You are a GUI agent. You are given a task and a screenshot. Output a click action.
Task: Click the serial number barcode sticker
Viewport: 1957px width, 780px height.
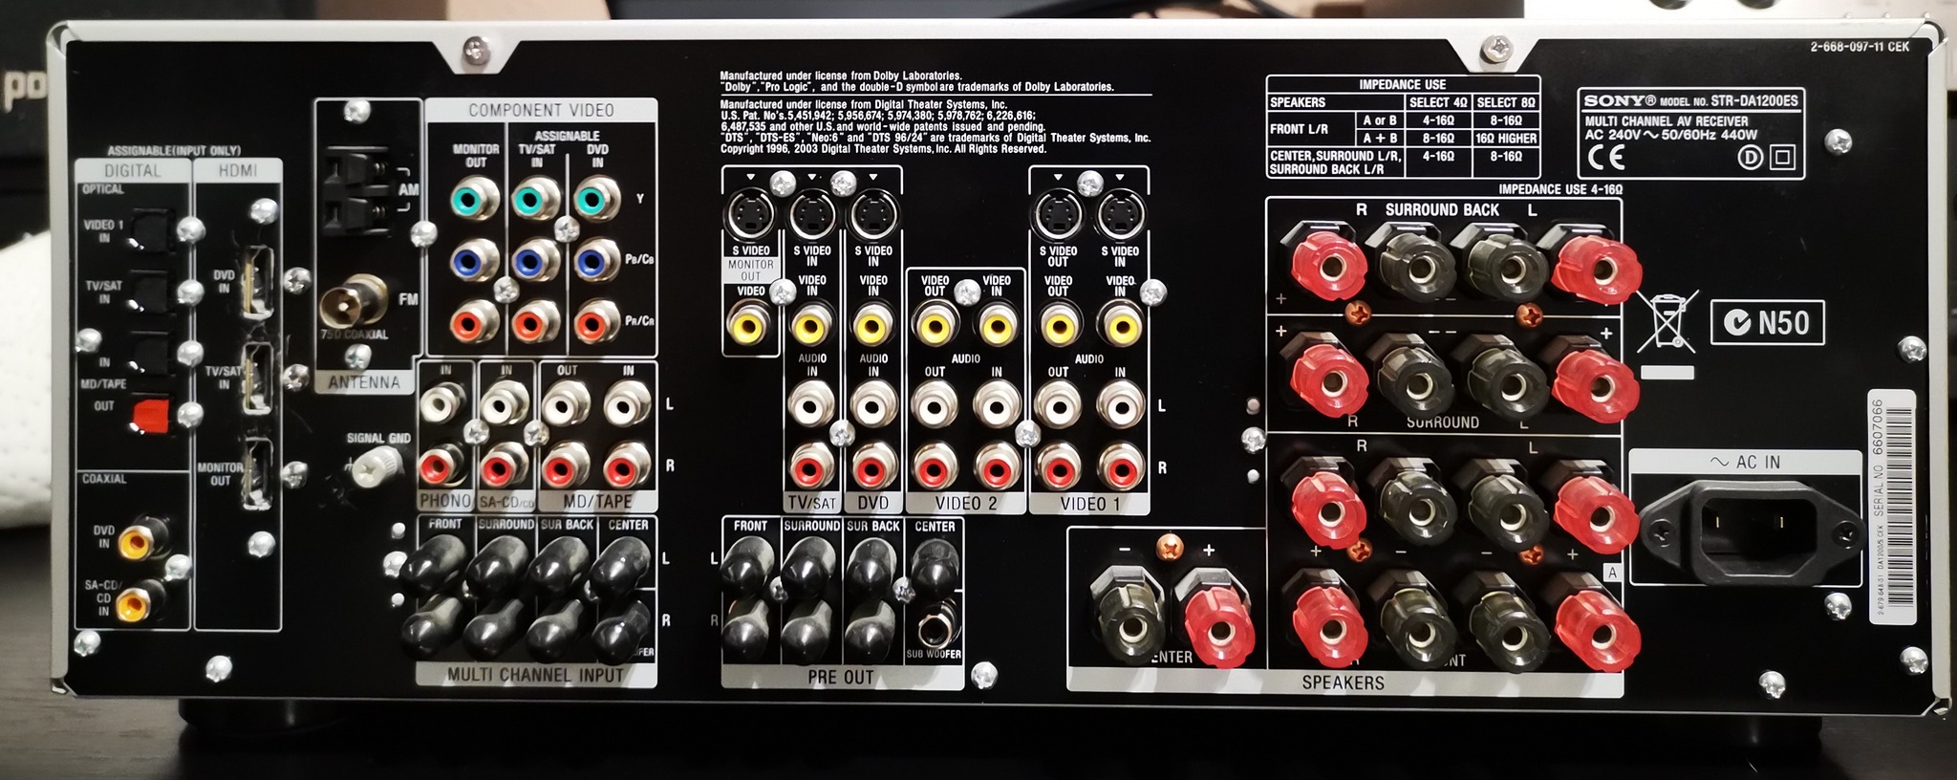pos(1892,507)
